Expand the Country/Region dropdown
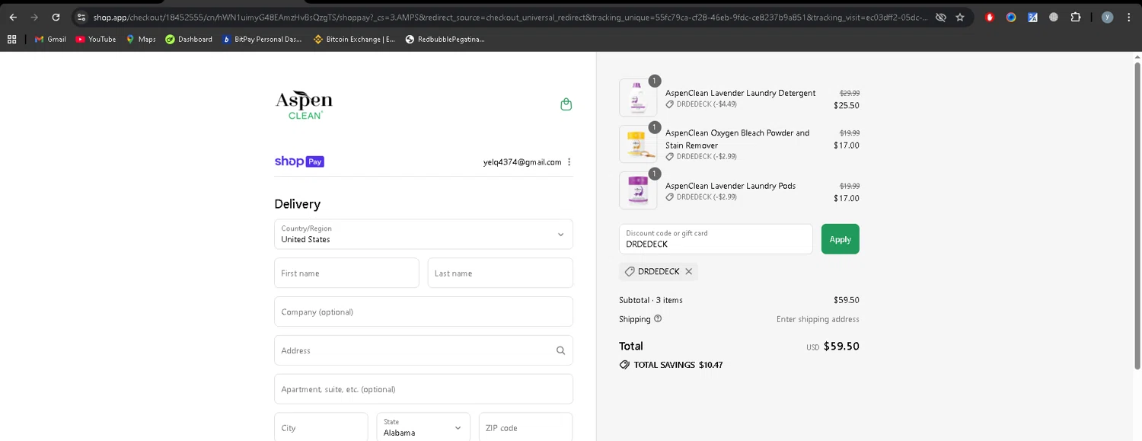 click(x=423, y=234)
